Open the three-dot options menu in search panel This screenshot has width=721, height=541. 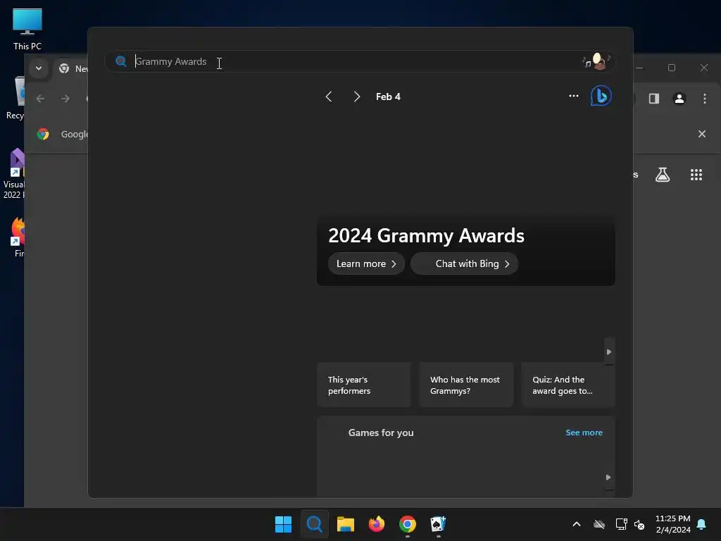573,96
